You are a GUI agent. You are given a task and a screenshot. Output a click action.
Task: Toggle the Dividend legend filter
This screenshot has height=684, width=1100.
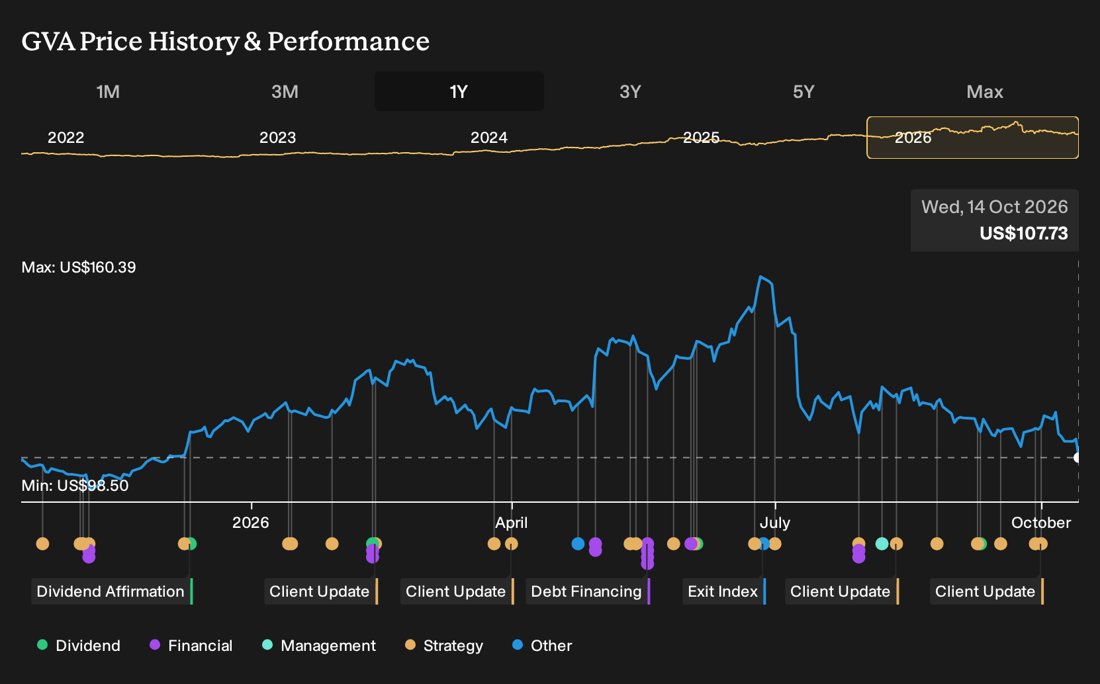pyautogui.click(x=79, y=646)
